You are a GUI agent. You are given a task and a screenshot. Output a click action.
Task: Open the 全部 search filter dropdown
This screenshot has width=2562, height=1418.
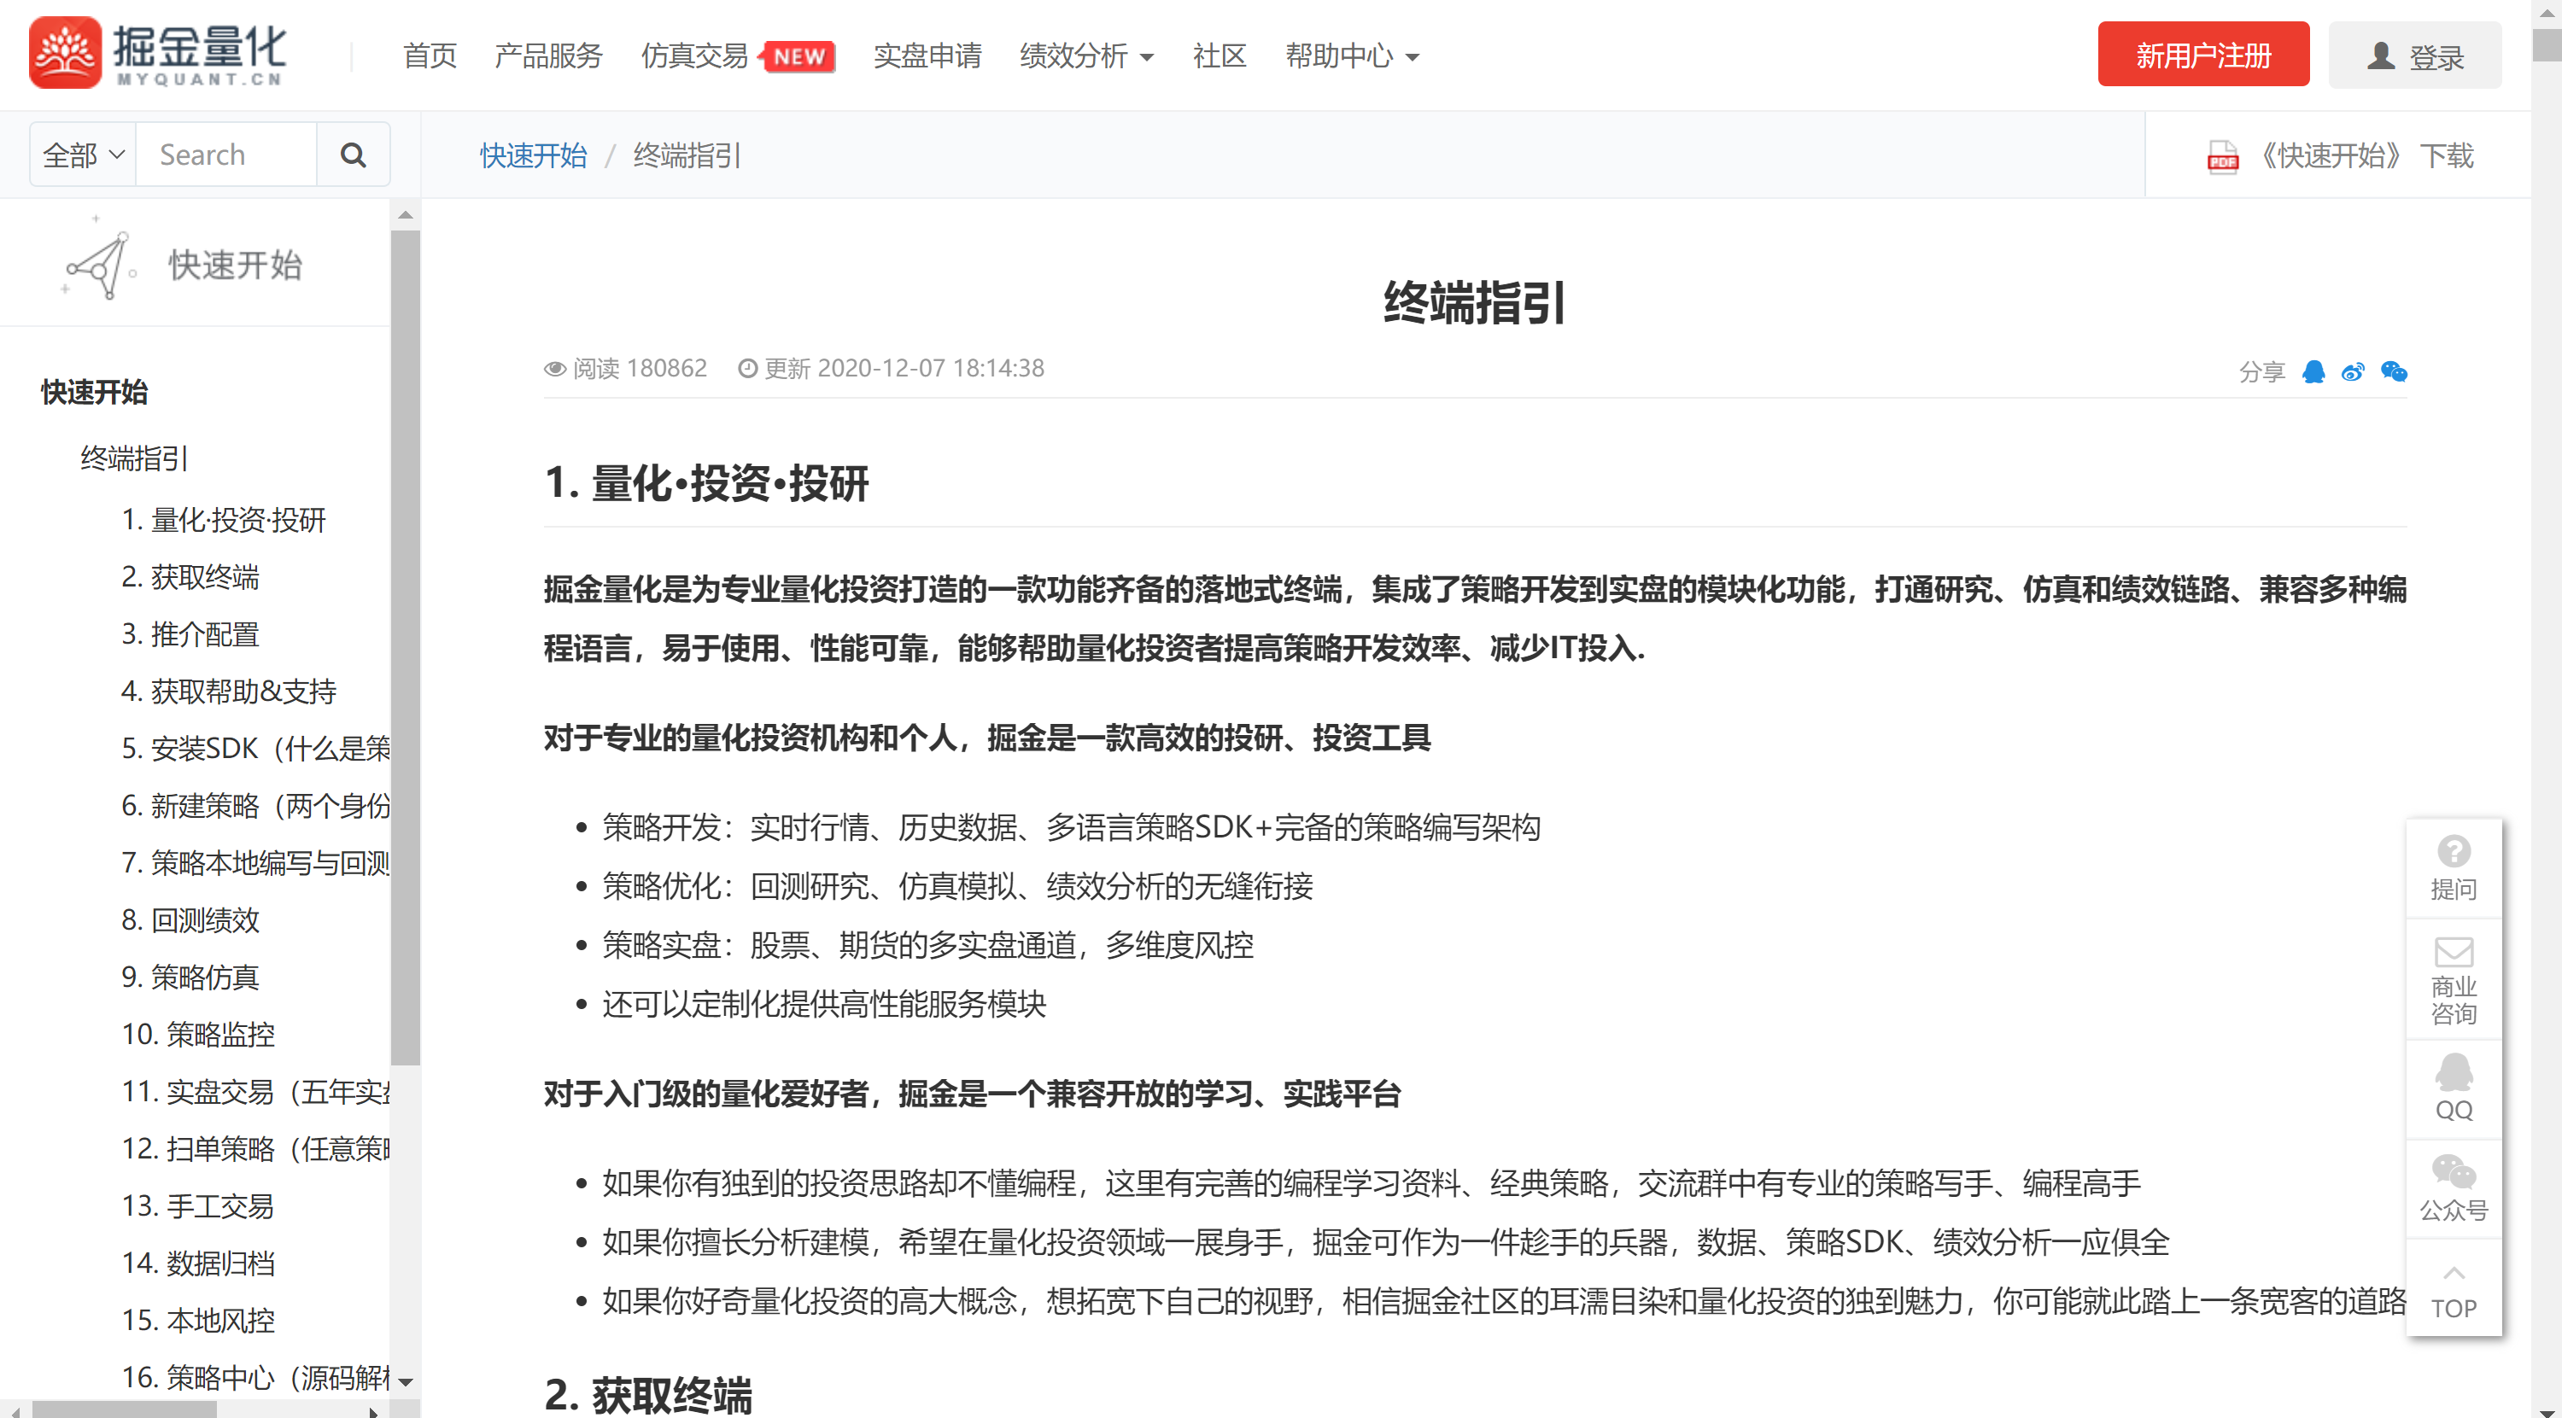coord(80,155)
